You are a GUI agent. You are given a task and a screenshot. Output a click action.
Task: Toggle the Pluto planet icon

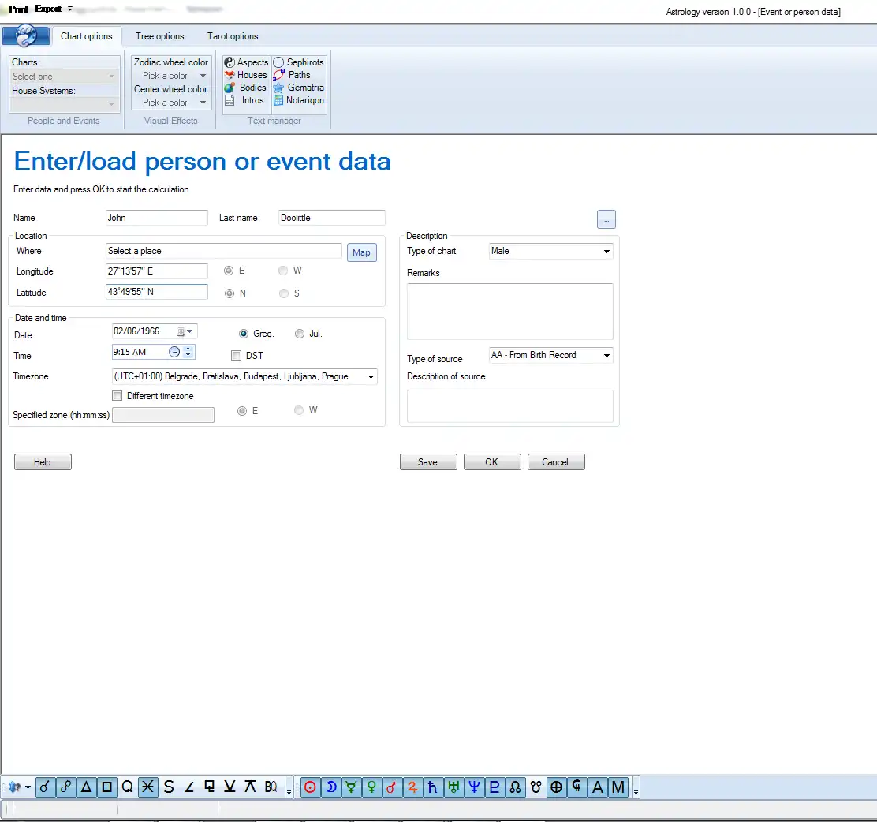(494, 787)
